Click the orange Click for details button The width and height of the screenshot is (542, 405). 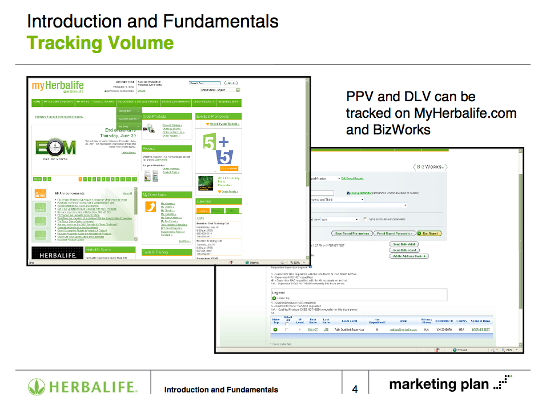[x=229, y=168]
